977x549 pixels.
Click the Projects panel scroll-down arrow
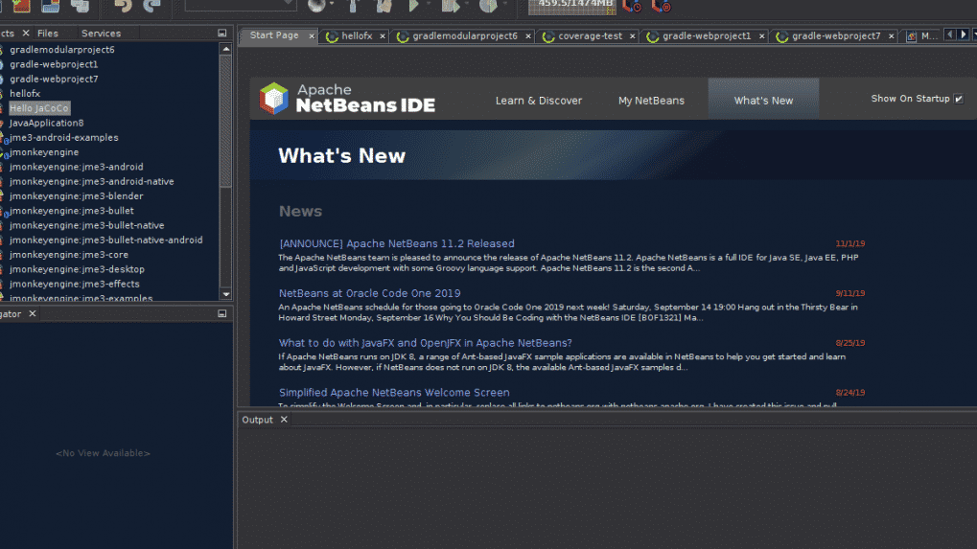pos(225,294)
